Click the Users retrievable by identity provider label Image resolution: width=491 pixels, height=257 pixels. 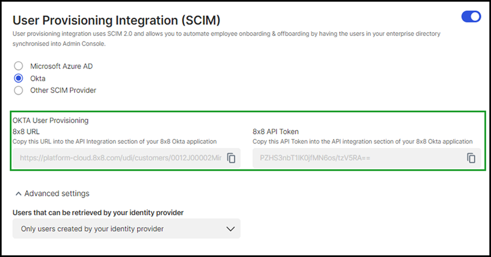click(98, 213)
